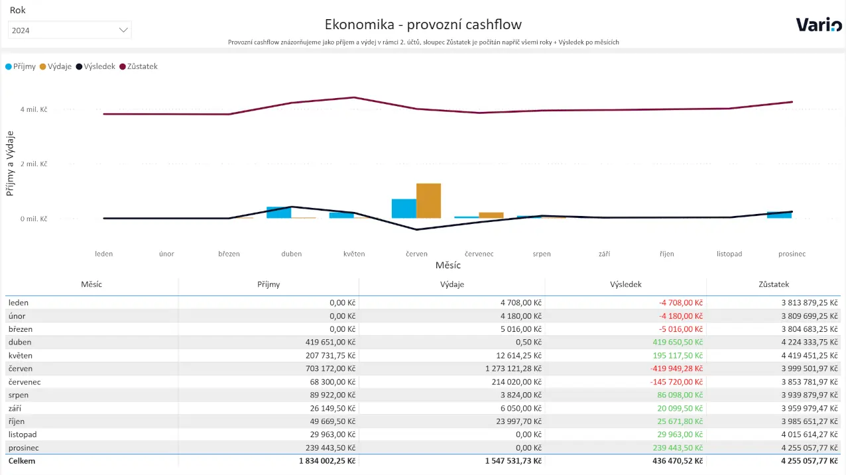Click the dropdown chevron next to 2024
Image resolution: width=846 pixels, height=475 pixels.
(x=123, y=30)
